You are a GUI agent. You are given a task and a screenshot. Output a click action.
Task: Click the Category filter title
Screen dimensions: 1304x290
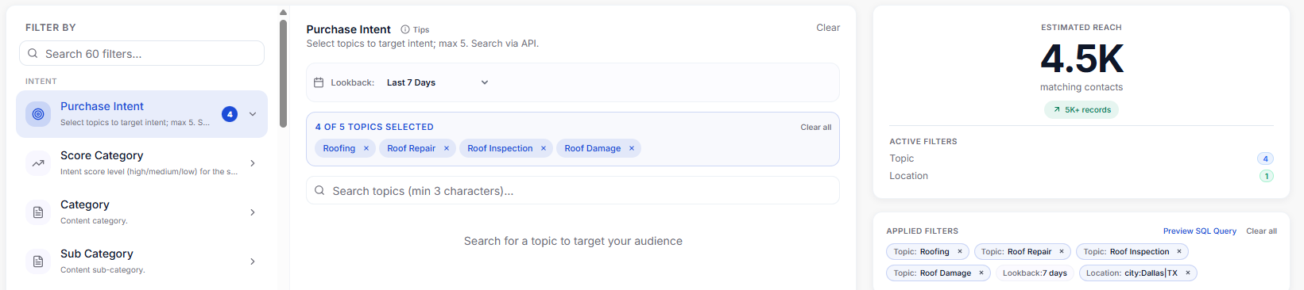coord(85,204)
